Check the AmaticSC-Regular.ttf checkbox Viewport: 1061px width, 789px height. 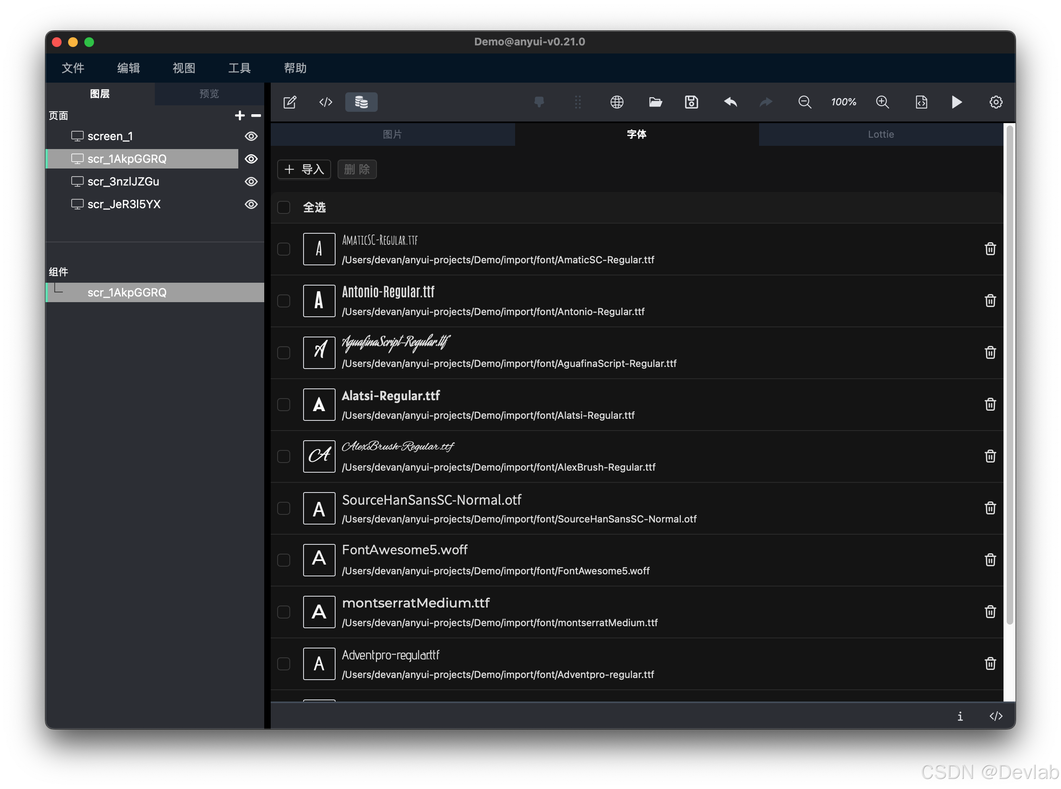[x=283, y=249]
